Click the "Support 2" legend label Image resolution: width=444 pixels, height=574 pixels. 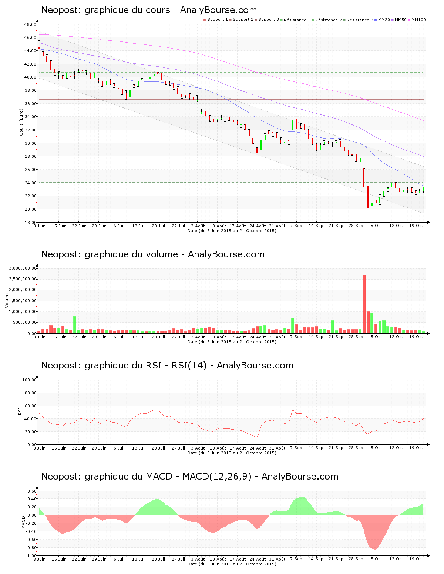point(243,20)
